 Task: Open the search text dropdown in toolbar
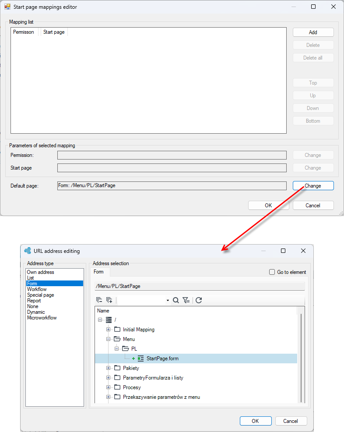coord(168,300)
